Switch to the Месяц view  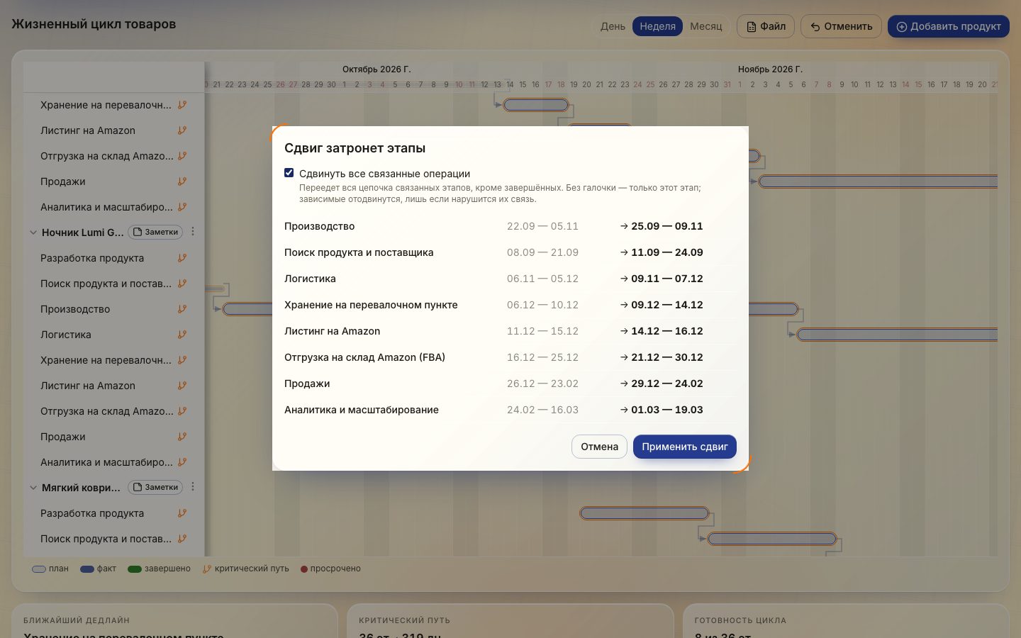pyautogui.click(x=706, y=26)
